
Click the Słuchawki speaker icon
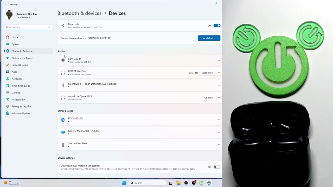[63, 85]
